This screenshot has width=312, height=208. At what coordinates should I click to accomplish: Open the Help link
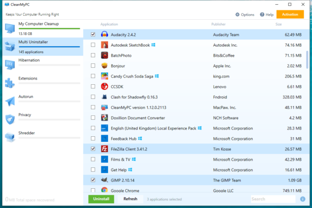[267, 15]
